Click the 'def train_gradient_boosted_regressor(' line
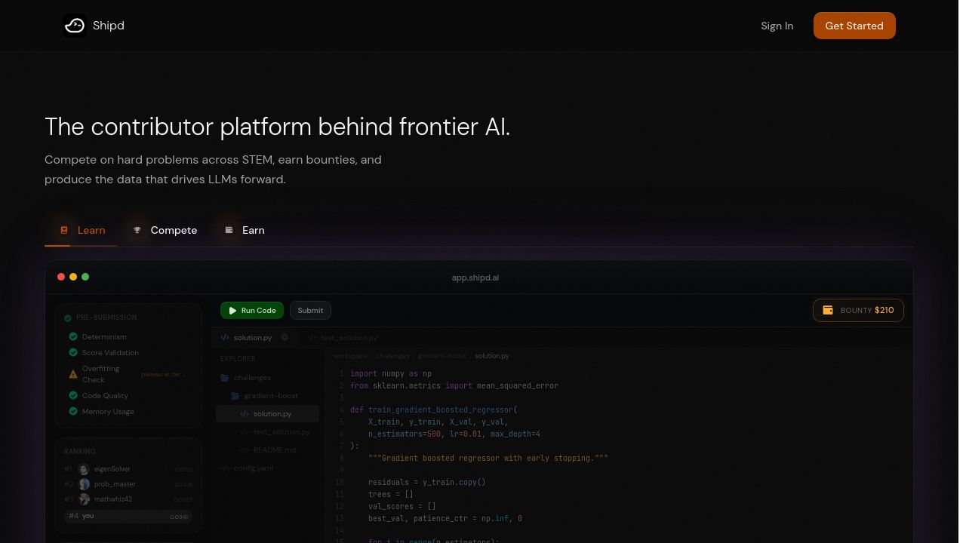This screenshot has height=543, width=966. coord(434,410)
